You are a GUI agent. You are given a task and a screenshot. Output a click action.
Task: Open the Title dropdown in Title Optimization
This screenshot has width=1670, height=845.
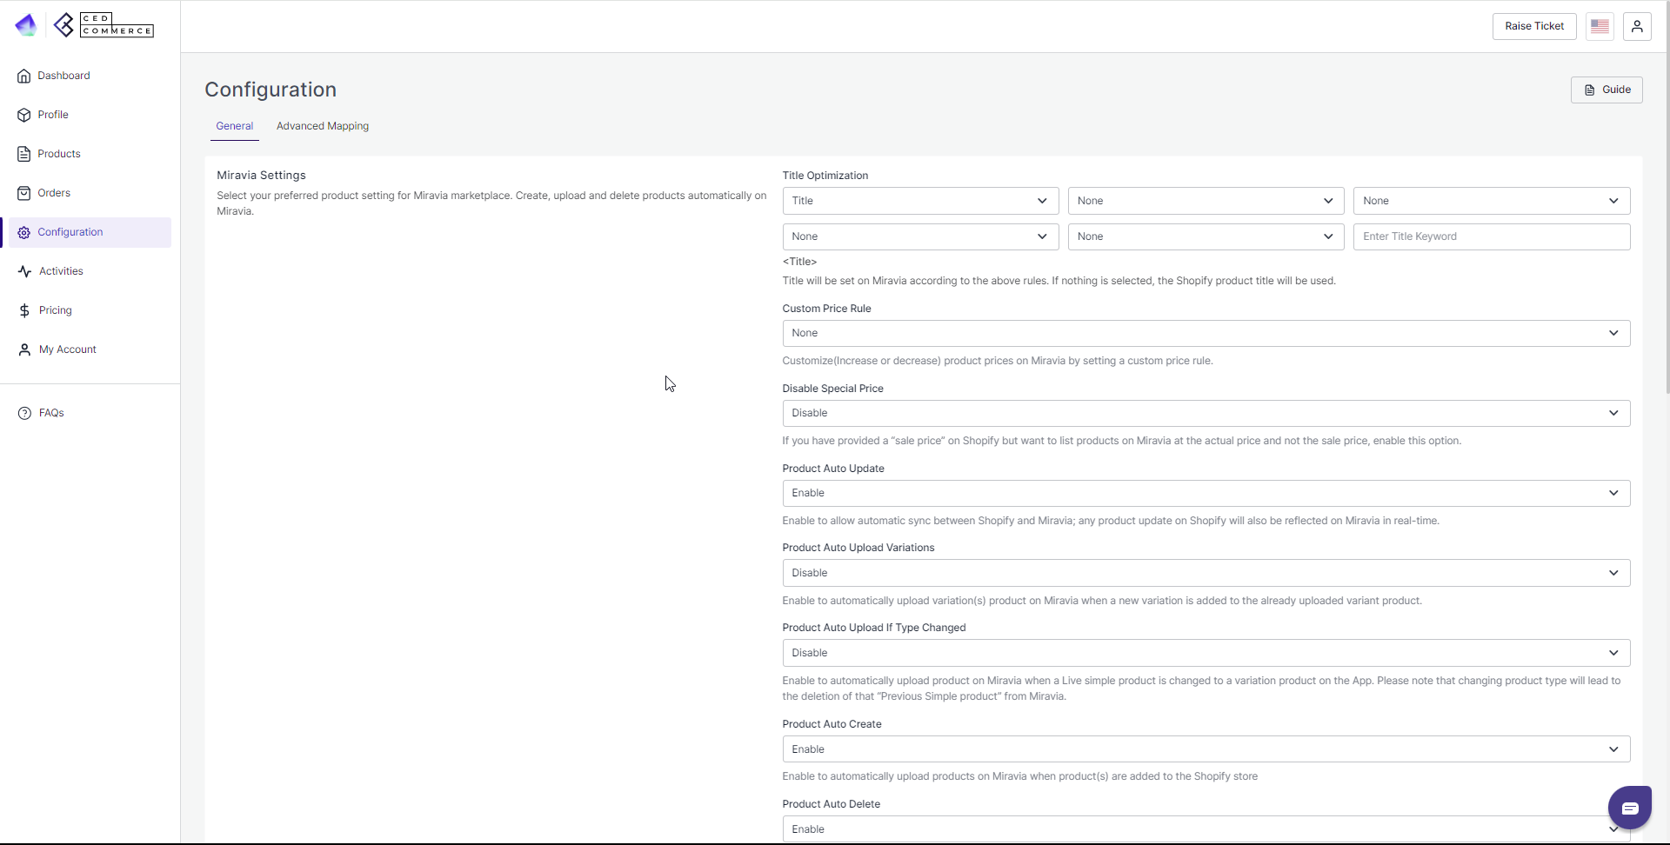(x=920, y=201)
